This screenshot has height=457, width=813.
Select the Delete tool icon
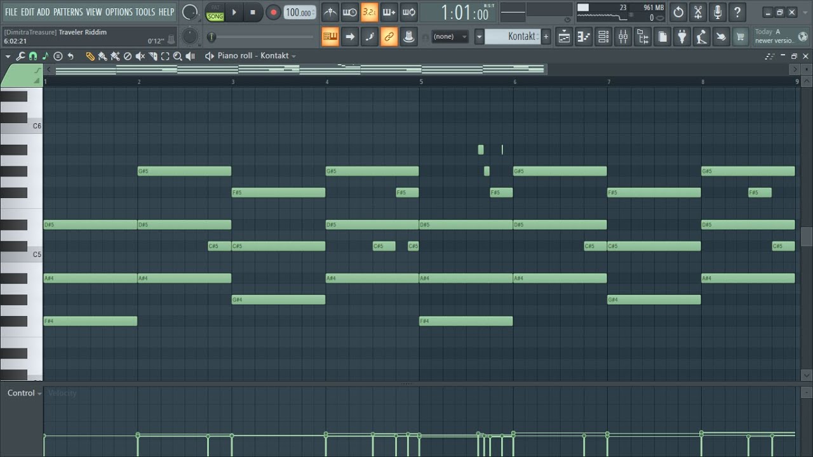click(x=127, y=56)
